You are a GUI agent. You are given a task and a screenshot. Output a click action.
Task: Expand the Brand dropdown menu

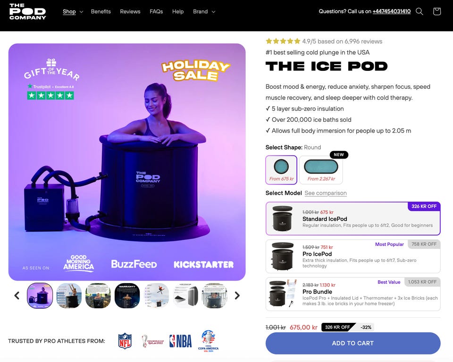click(204, 11)
